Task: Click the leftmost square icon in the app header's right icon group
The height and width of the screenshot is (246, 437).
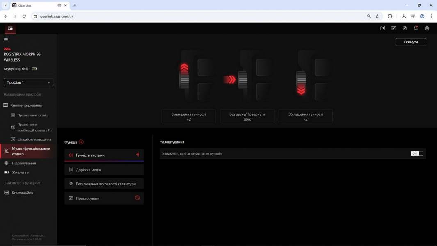Action: tap(383, 28)
